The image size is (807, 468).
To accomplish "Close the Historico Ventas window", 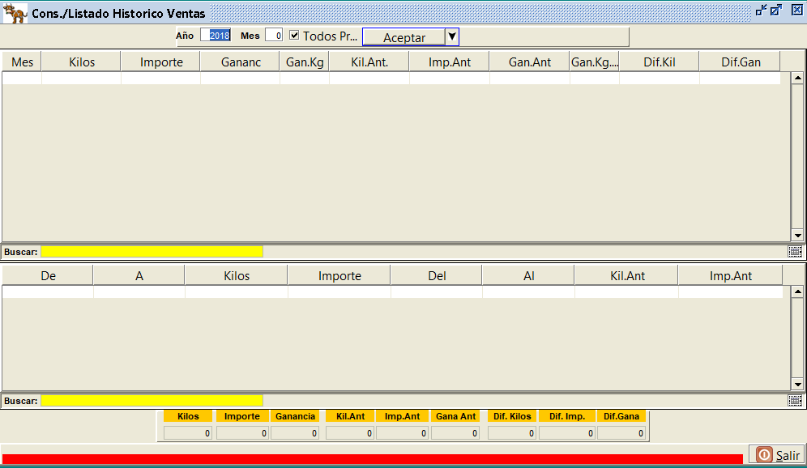I will click(797, 10).
